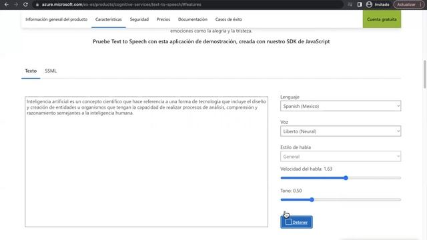Open the Voz dropdown Liberto (Neural)
The image size is (427, 240).
pyautogui.click(x=340, y=131)
